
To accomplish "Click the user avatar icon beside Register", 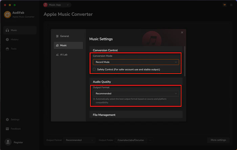I will click(8, 142).
